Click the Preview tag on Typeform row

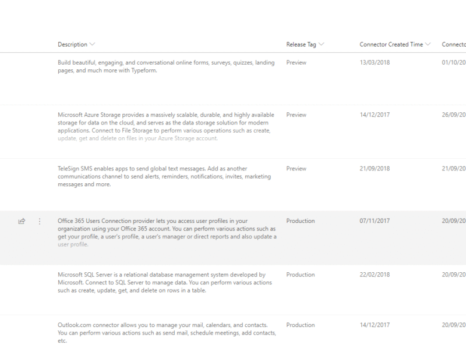coord(296,63)
